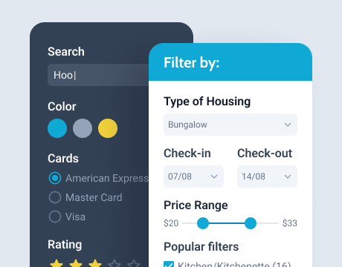Screen dimensions: 342x267
Task: Click the left price range slider handle
Action: [203, 223]
